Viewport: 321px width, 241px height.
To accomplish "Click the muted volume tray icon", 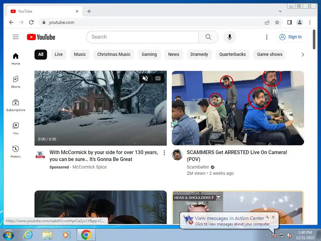I will click(x=289, y=235).
